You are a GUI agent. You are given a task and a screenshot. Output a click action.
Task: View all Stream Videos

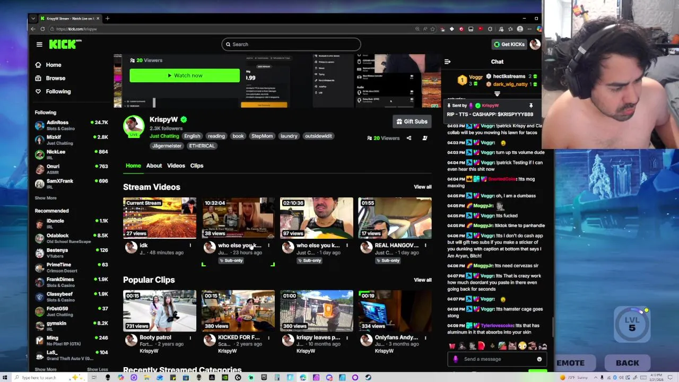[423, 187]
